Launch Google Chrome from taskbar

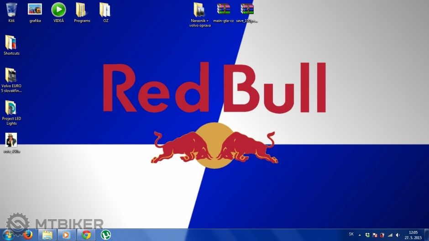click(x=86, y=235)
